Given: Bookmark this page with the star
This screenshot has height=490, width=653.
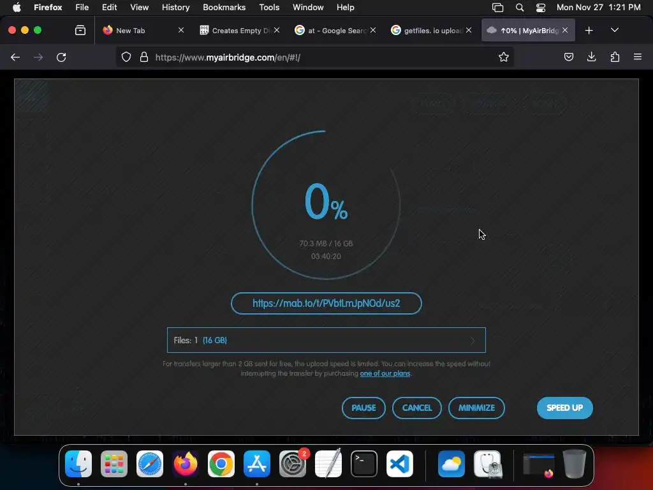Looking at the screenshot, I should pos(504,57).
